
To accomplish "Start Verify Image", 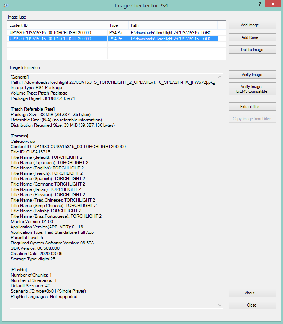I will (252, 75).
